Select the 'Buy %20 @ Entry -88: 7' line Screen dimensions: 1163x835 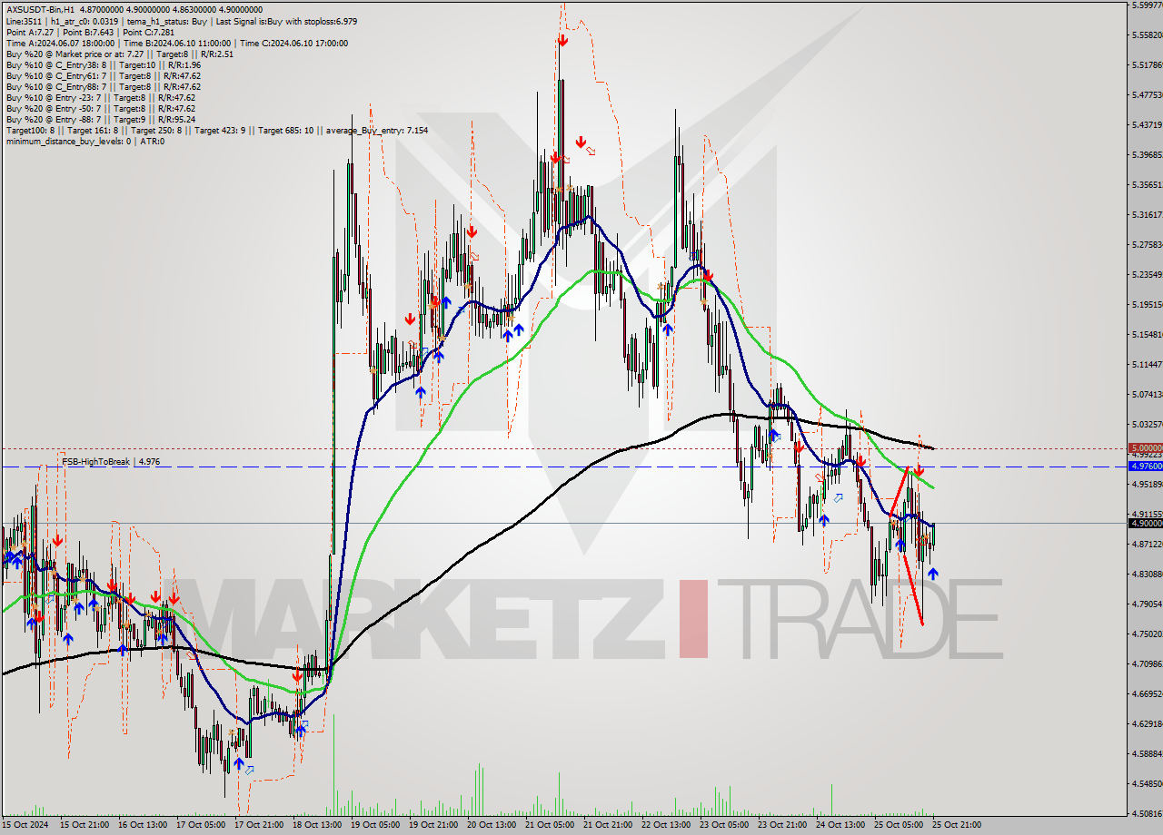(52, 119)
